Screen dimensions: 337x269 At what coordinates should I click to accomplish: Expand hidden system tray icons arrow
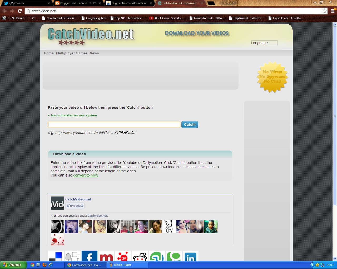pyautogui.click(x=313, y=265)
